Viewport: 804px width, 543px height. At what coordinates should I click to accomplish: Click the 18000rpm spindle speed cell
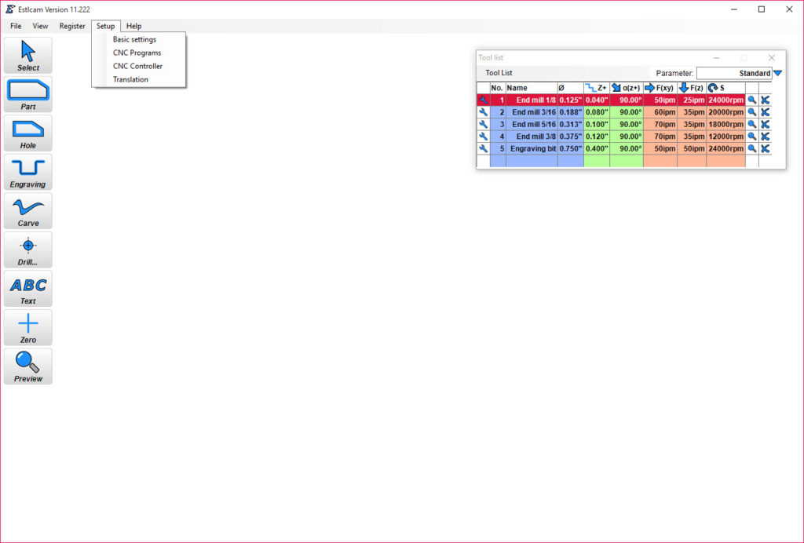[x=726, y=125]
